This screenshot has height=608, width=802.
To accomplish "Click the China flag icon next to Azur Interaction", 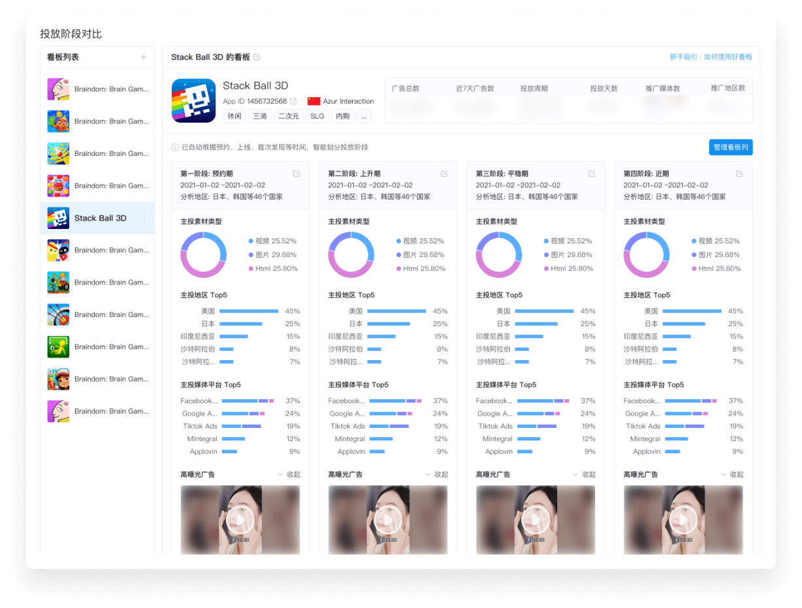I will coord(313,101).
